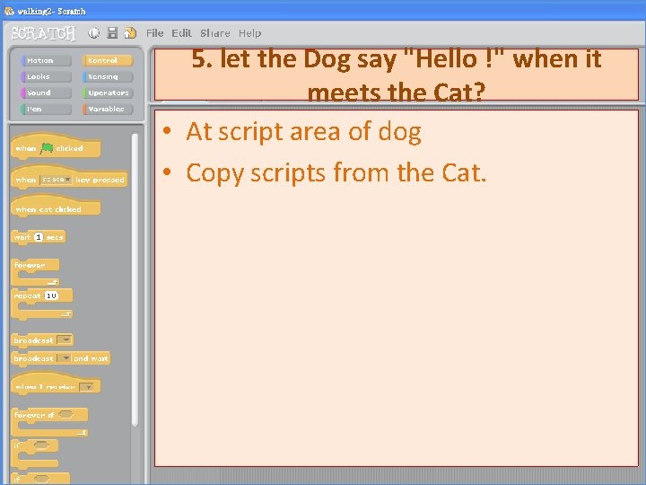This screenshot has height=485, width=646.
Task: Click the Scratch logo
Action: (x=43, y=33)
